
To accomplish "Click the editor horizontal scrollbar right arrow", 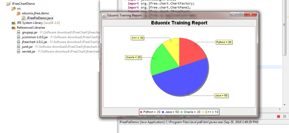I will 280,109.
